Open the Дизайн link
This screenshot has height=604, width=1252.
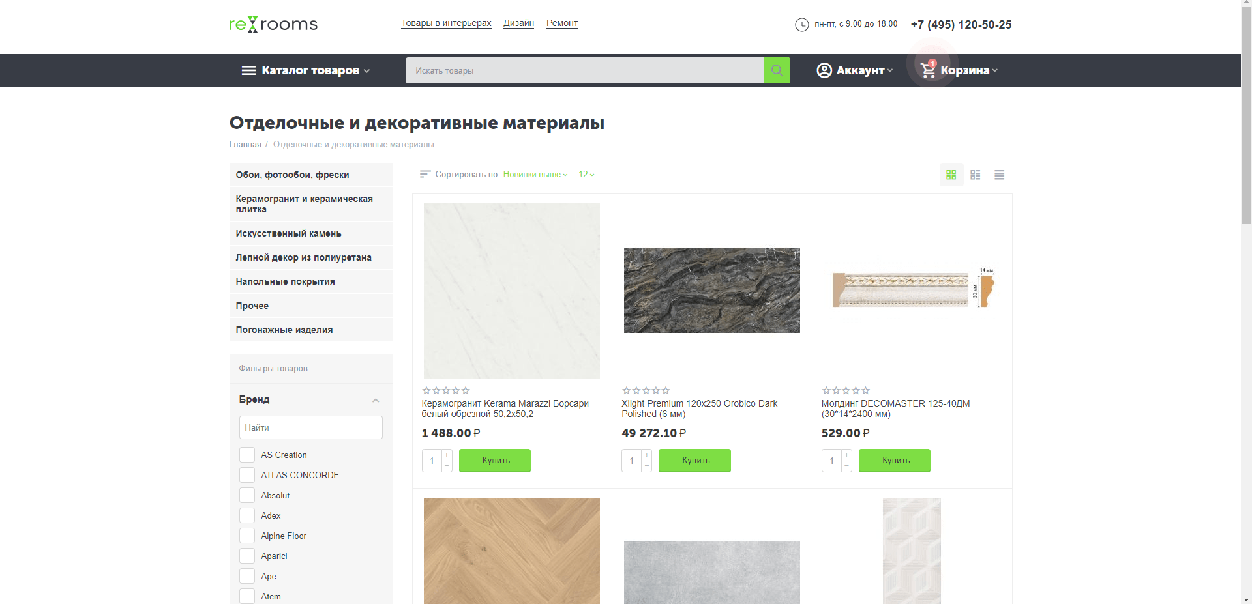tap(518, 23)
